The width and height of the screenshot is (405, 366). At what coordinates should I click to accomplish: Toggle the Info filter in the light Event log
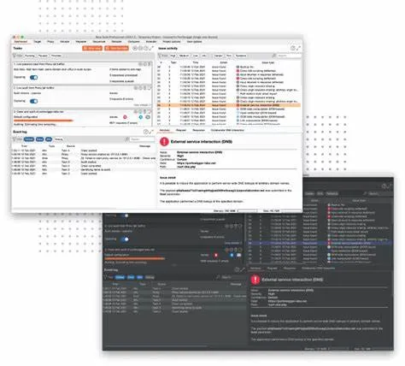pyautogui.click(x=49, y=139)
